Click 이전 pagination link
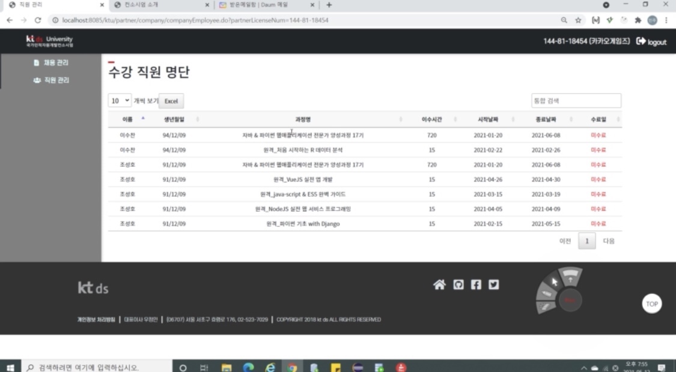This screenshot has height=372, width=676. (x=565, y=241)
